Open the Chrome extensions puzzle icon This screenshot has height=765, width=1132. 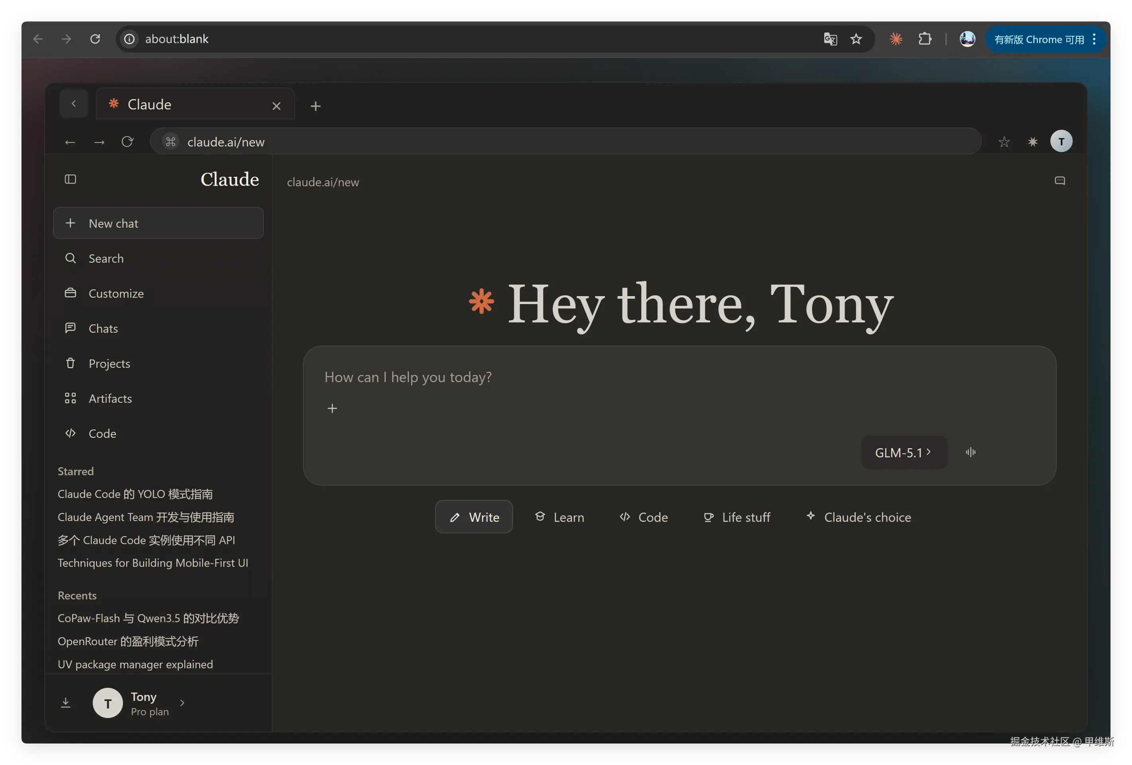[925, 39]
